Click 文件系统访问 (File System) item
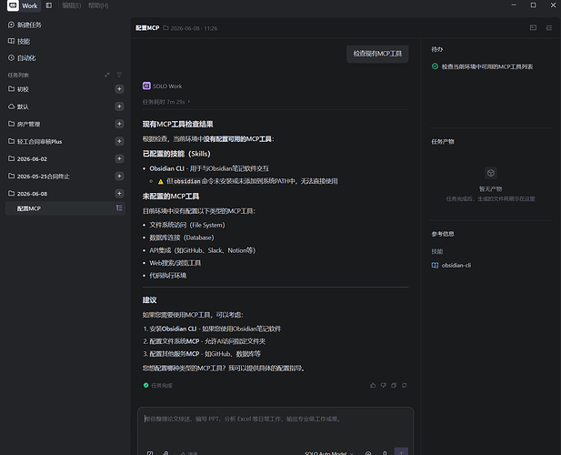This screenshot has width=561, height=455. click(187, 225)
